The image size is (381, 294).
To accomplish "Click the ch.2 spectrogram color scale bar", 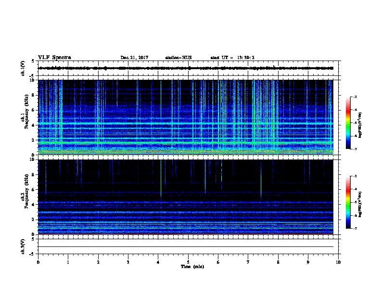I will click(x=348, y=202).
